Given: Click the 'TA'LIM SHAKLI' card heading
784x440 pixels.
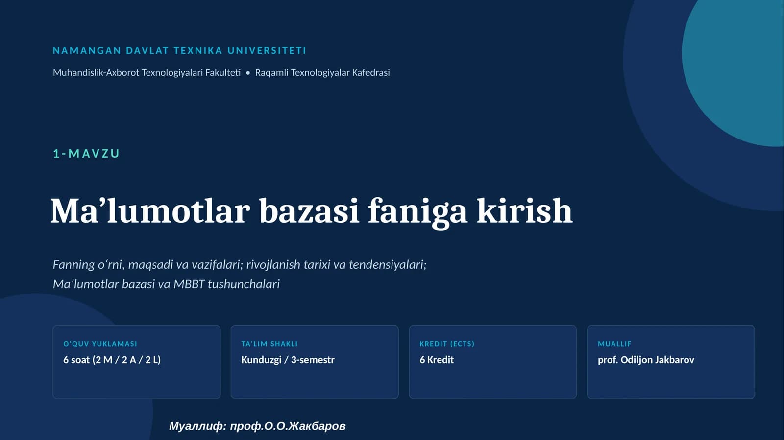Looking at the screenshot, I should point(269,344).
